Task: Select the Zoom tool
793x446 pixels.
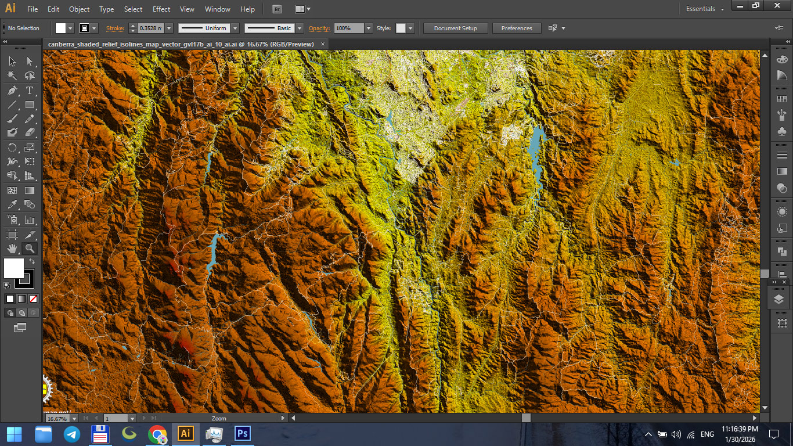Action: (x=29, y=249)
